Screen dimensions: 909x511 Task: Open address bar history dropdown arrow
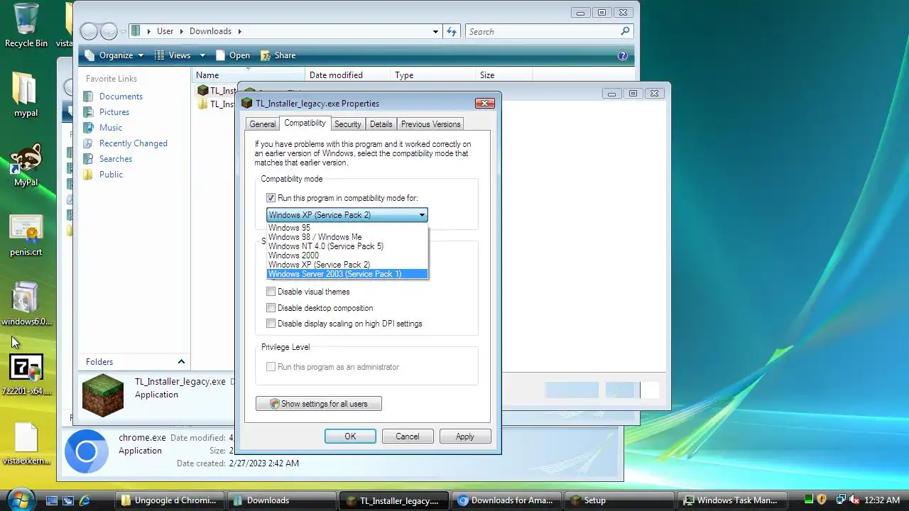(x=435, y=31)
